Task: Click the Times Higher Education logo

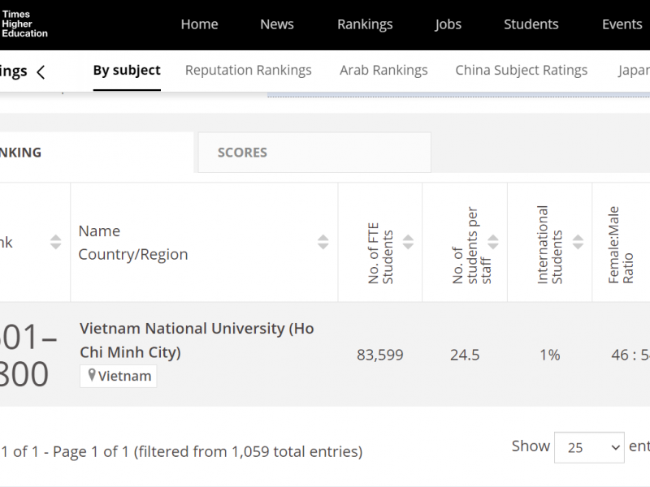Action: [x=24, y=24]
